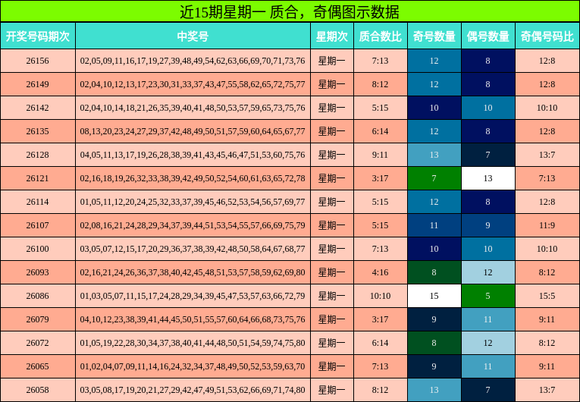Viewport: 580px width, 402px height.
Task: Click the 质合数比 column header
Action: [381, 36]
